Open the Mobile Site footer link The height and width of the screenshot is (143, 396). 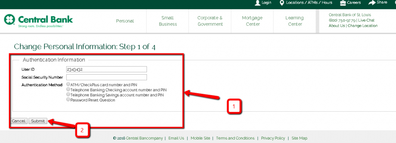[200, 138]
